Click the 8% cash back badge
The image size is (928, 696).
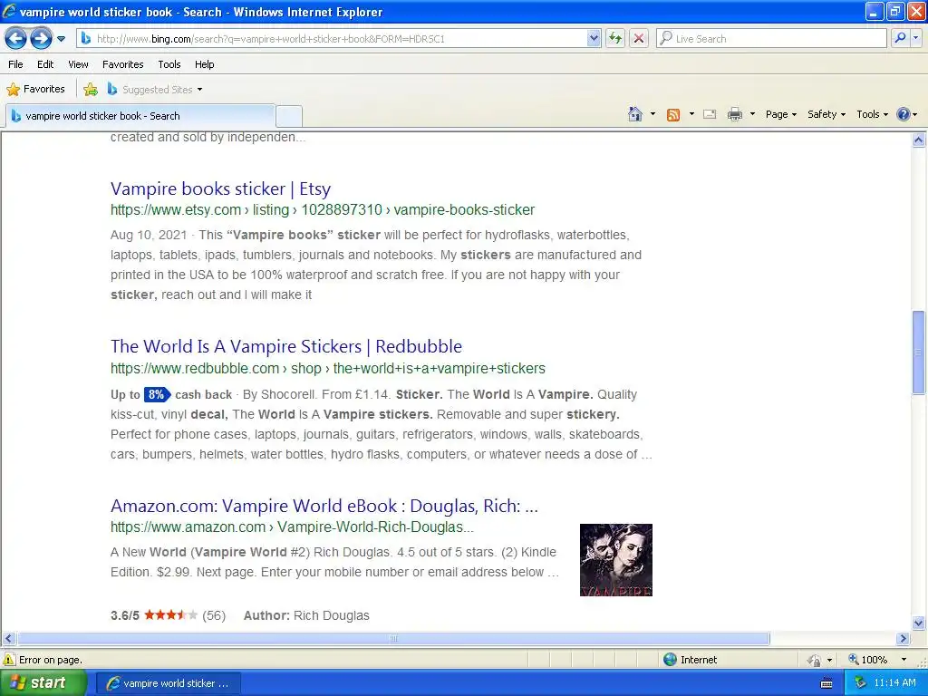[x=157, y=394]
